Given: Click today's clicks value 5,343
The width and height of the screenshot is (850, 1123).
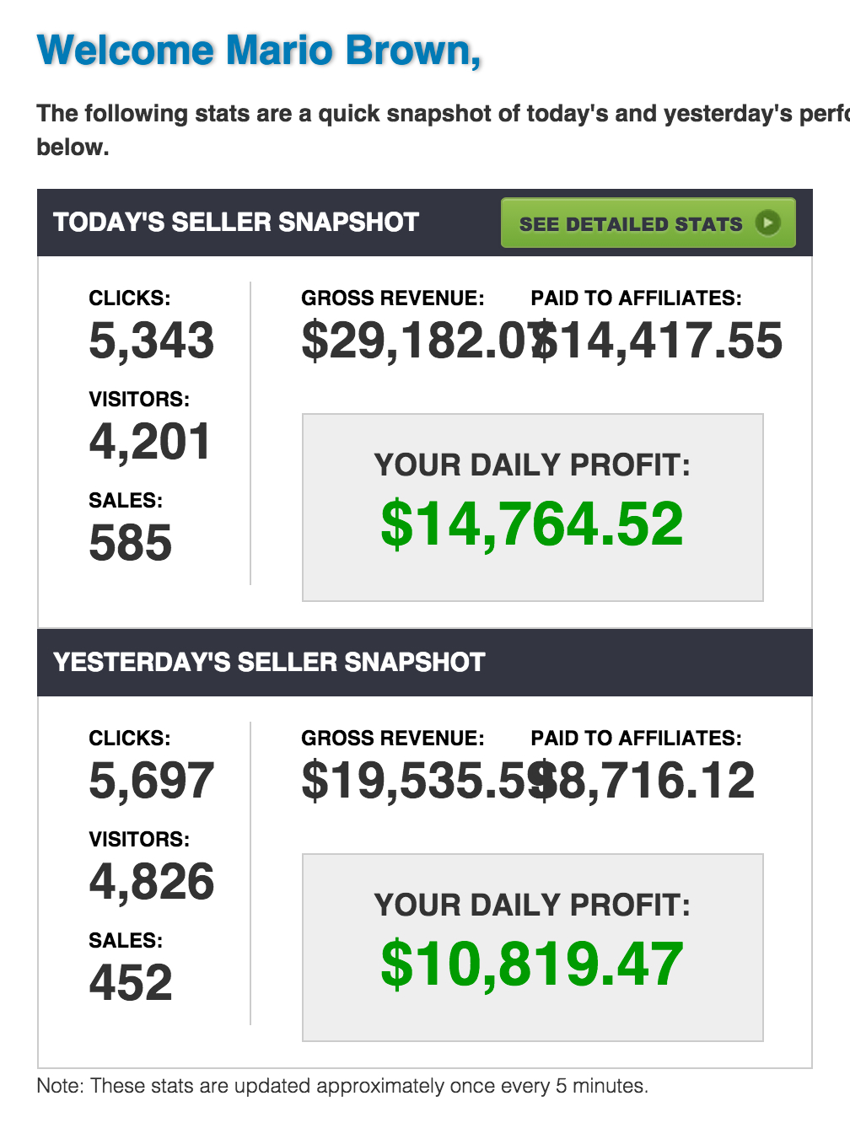Looking at the screenshot, I should [x=152, y=341].
